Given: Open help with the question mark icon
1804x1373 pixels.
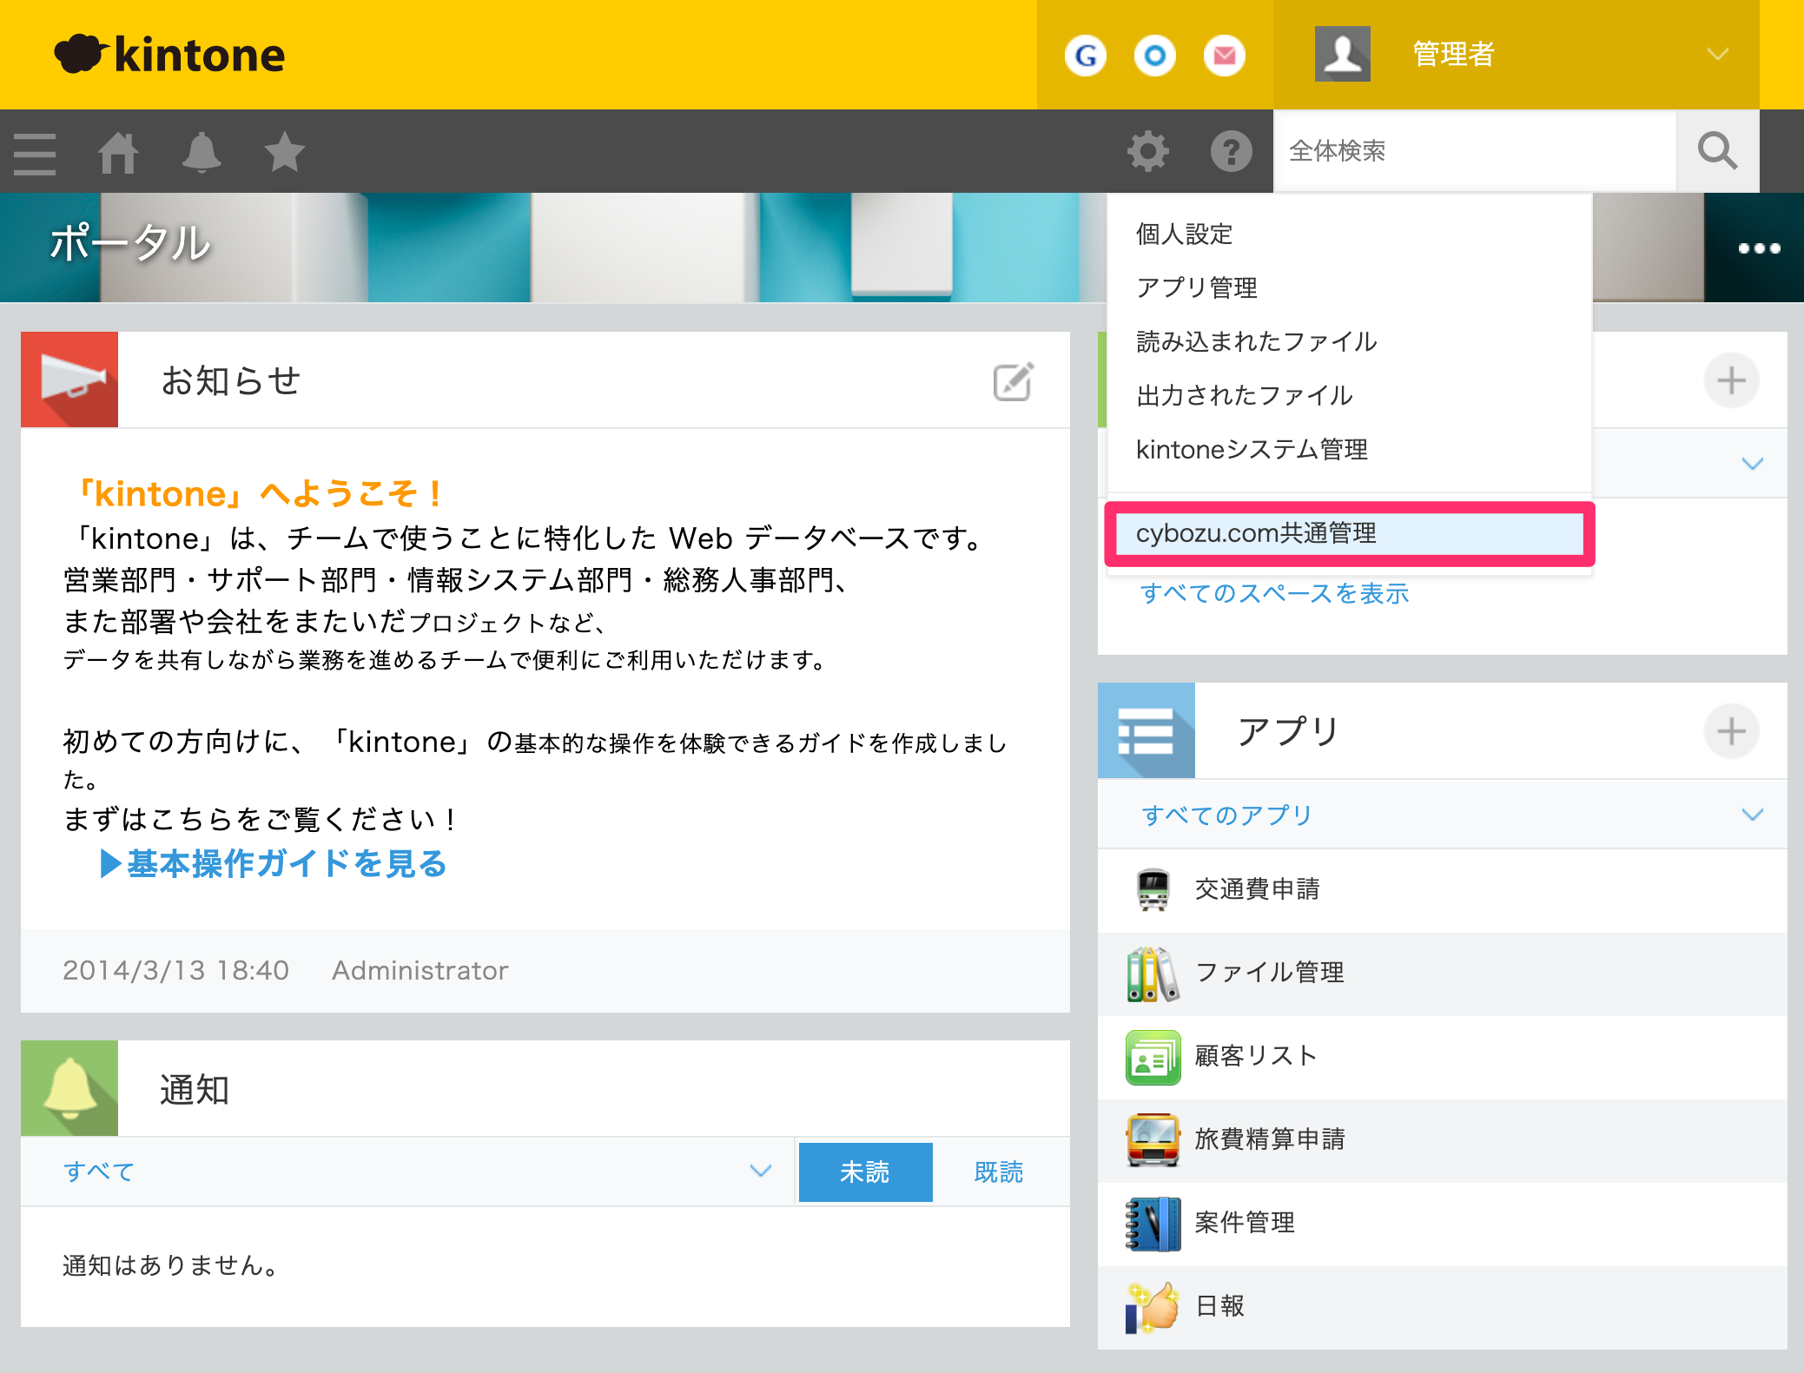Looking at the screenshot, I should pos(1231,152).
